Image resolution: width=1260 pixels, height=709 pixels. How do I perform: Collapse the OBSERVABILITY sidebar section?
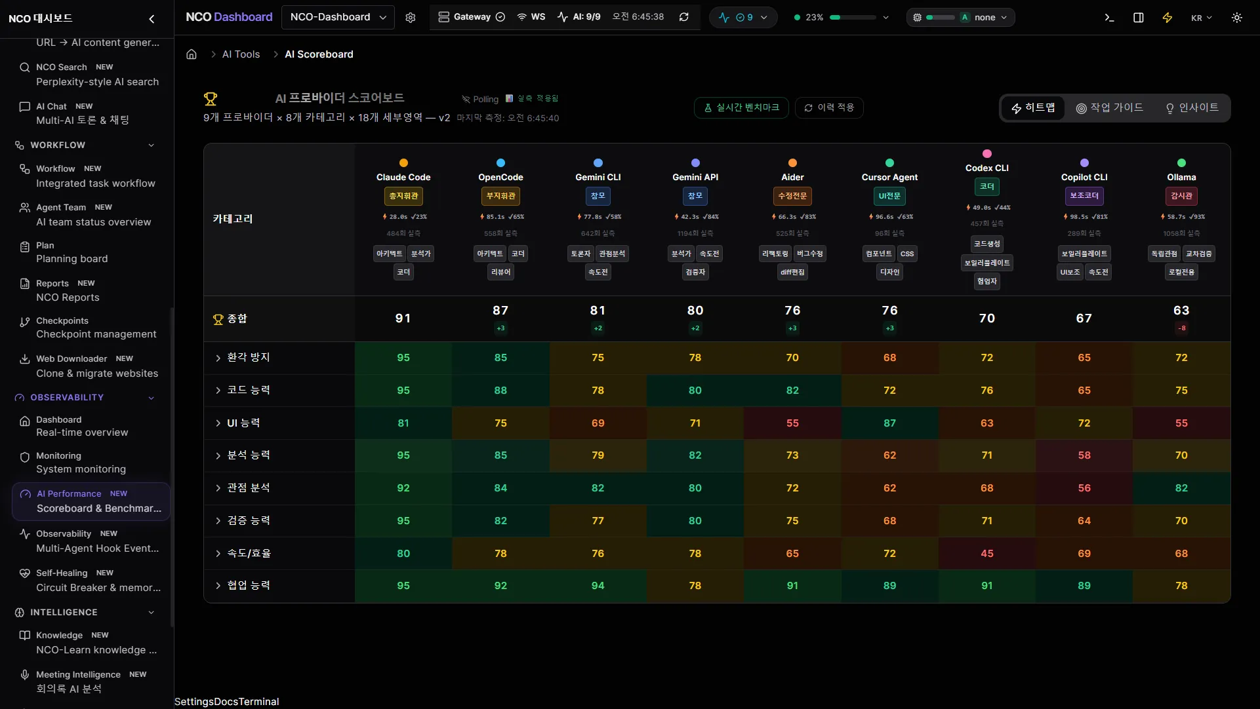pyautogui.click(x=152, y=398)
